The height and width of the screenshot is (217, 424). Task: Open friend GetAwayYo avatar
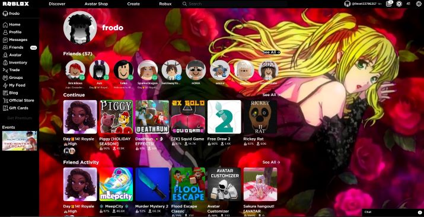[x=172, y=70]
